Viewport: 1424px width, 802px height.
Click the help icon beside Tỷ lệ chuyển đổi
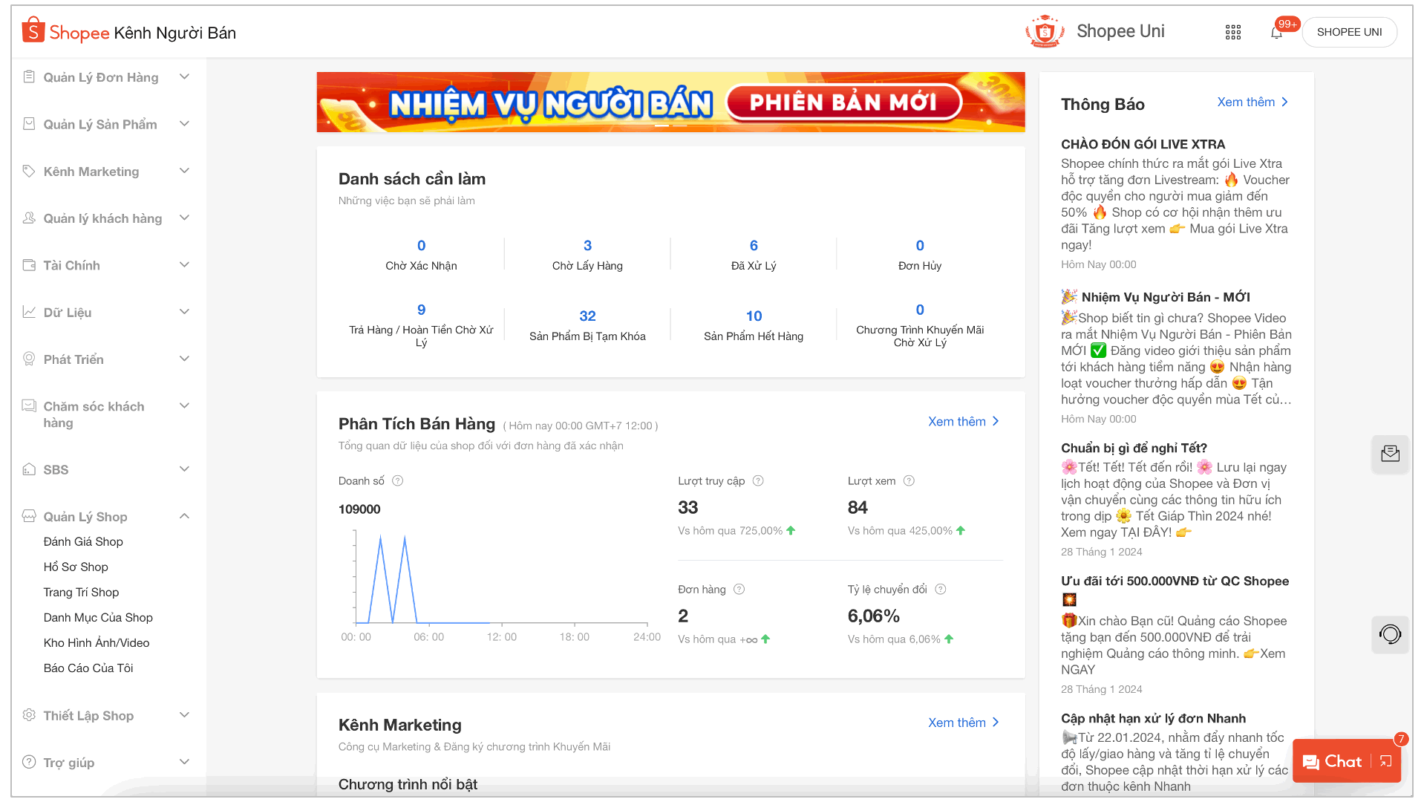point(940,589)
